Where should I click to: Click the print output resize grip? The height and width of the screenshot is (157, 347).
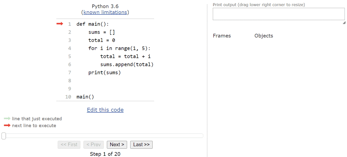[344, 23]
